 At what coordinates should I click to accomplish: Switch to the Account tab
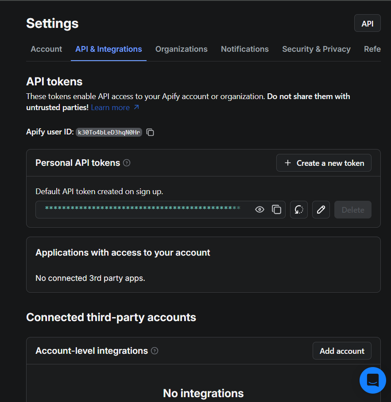click(46, 49)
